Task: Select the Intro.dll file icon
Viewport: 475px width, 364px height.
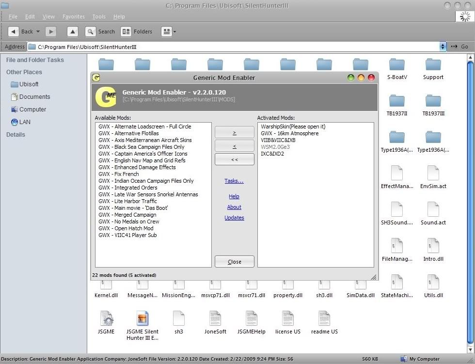Action: click(x=433, y=246)
